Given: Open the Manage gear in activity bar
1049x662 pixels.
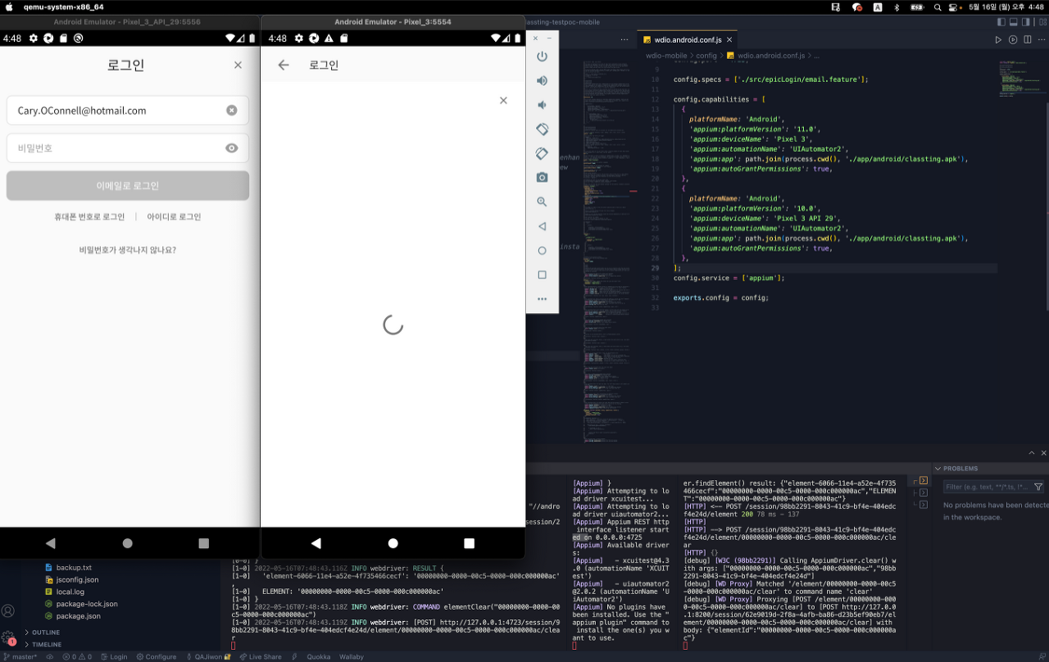Looking at the screenshot, I should click(x=8, y=637).
